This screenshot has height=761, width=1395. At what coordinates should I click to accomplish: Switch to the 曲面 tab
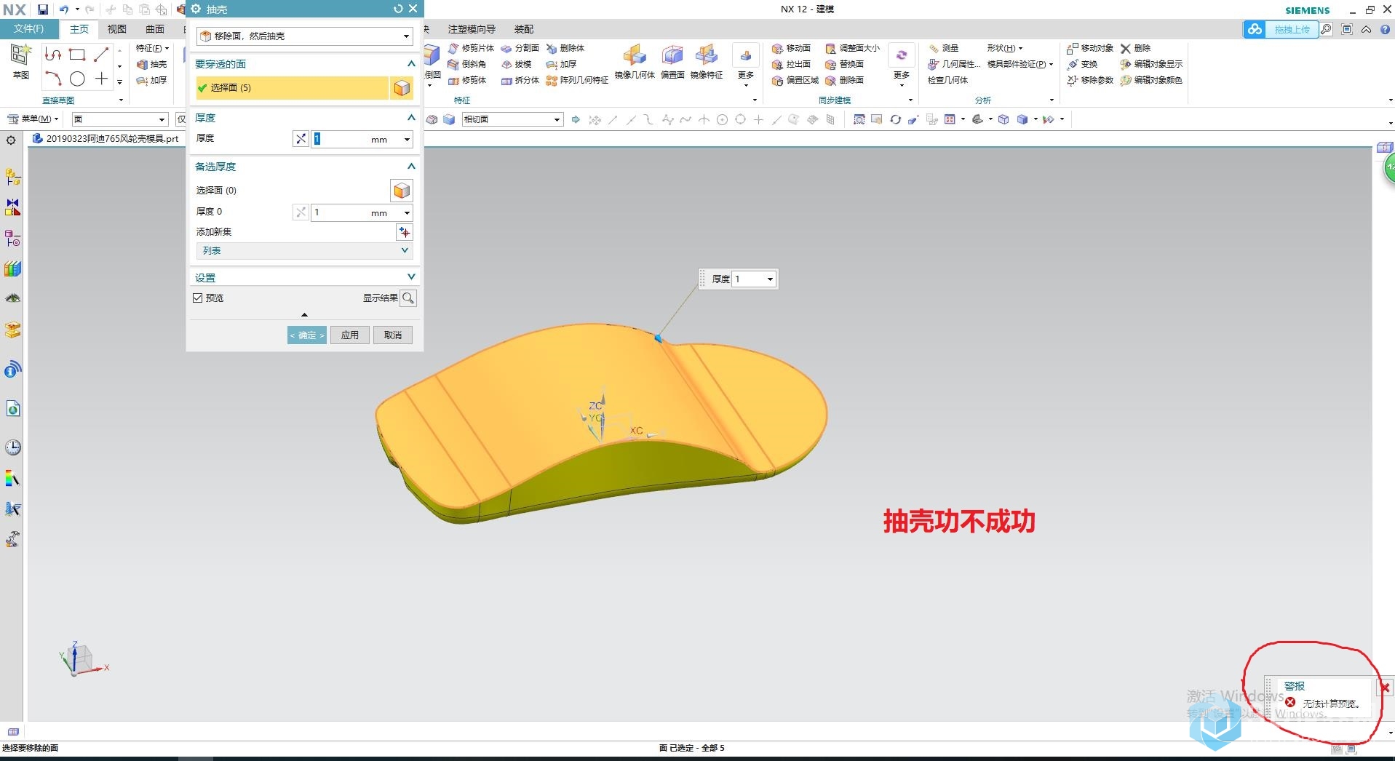[x=155, y=29]
